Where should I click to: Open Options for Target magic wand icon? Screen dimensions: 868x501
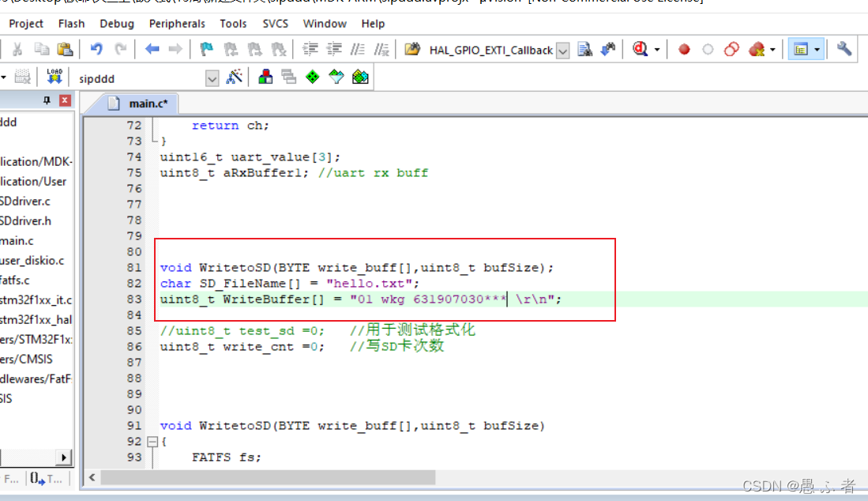point(234,77)
